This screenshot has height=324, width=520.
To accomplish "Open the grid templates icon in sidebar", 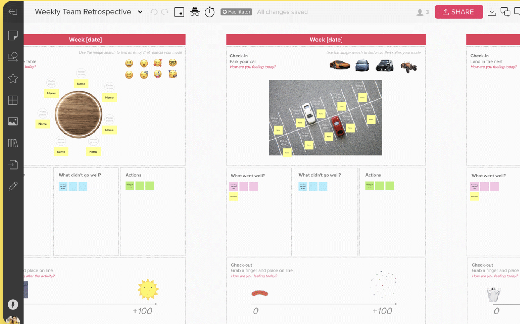I will (x=13, y=100).
